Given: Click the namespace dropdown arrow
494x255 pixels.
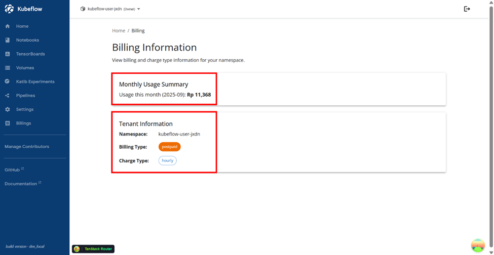Looking at the screenshot, I should [139, 9].
